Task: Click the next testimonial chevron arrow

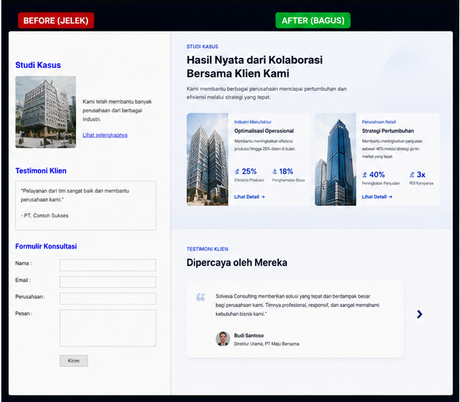Action: pyautogui.click(x=419, y=314)
